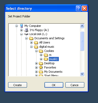Confirm selection with the OK button
Image resolution: width=98 pixels, height=103 pixels.
(54, 85)
